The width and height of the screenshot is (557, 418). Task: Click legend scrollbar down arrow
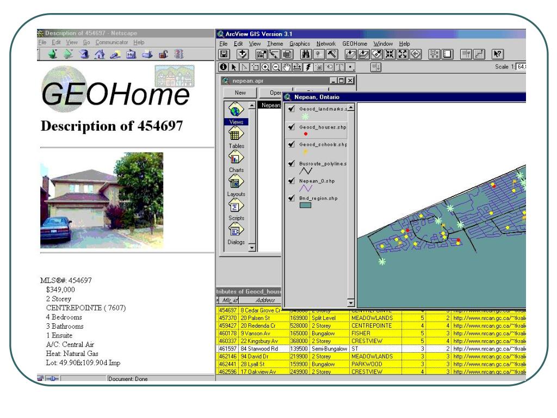click(x=351, y=303)
